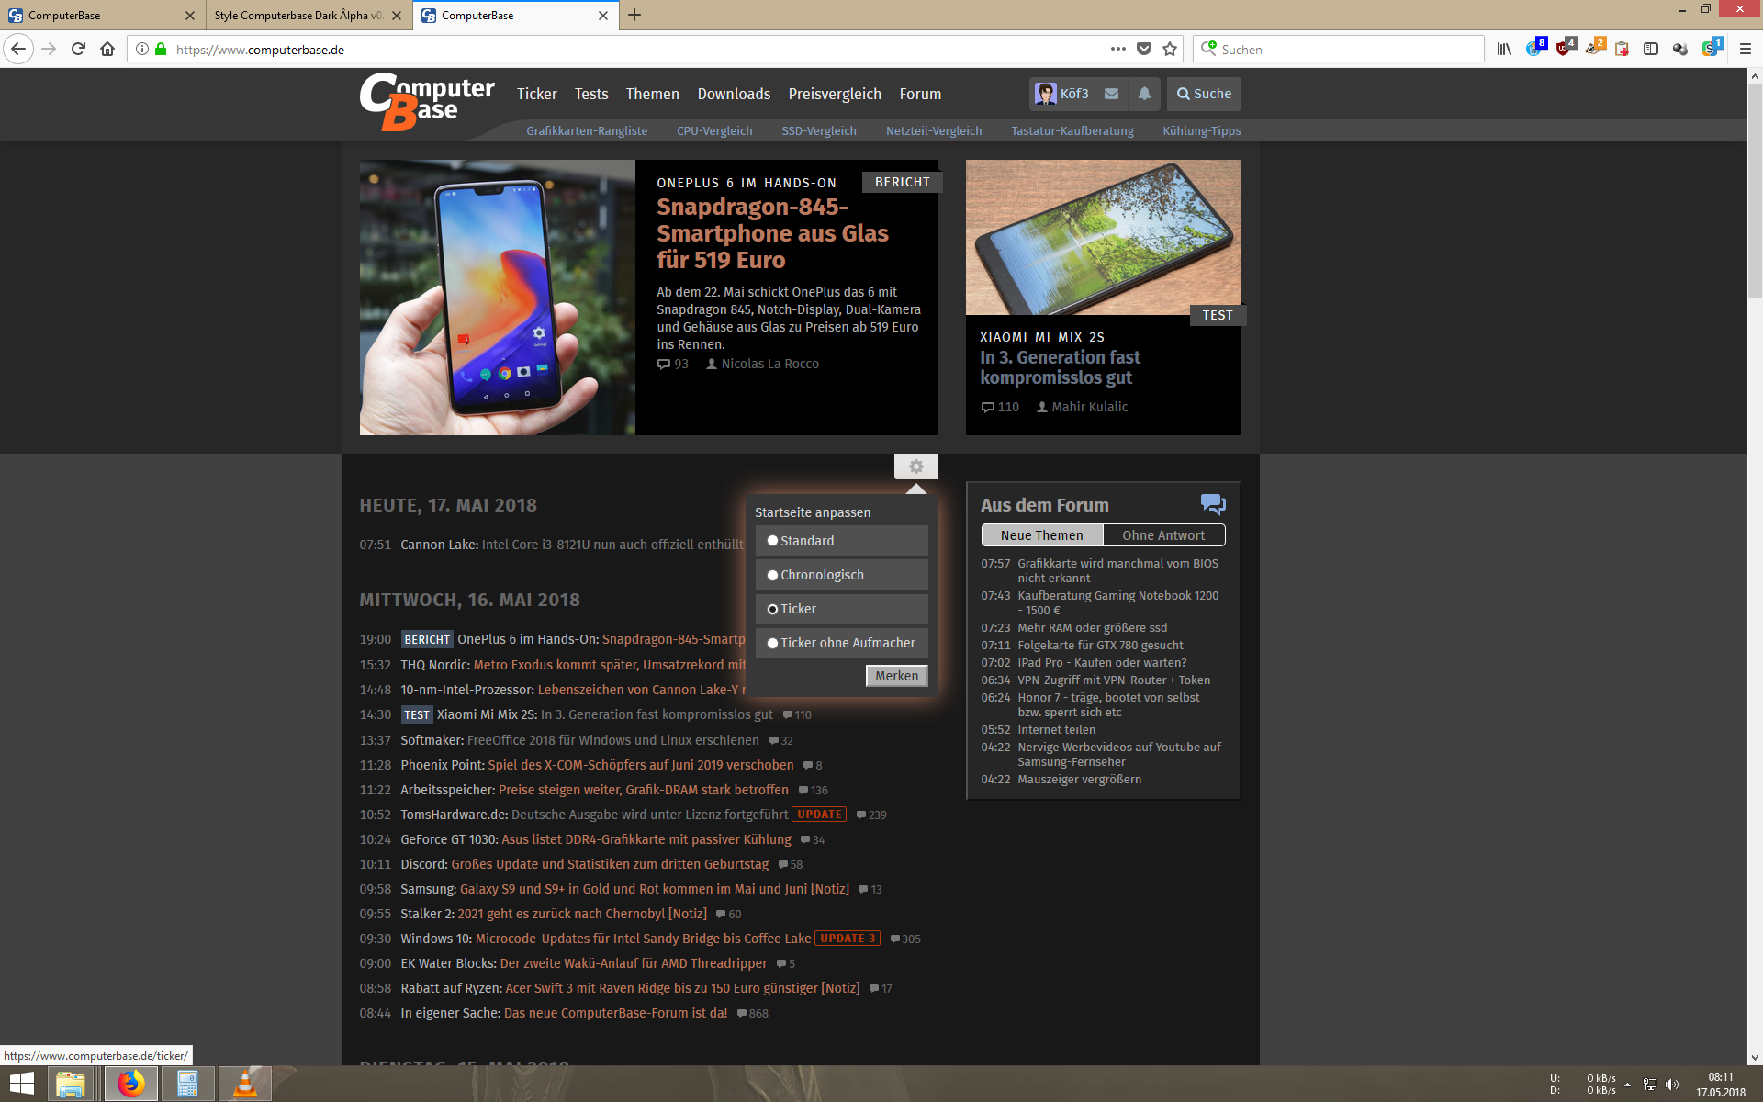Click the bookmark star icon in address bar
Screen dimensions: 1763x1102
tap(1169, 49)
